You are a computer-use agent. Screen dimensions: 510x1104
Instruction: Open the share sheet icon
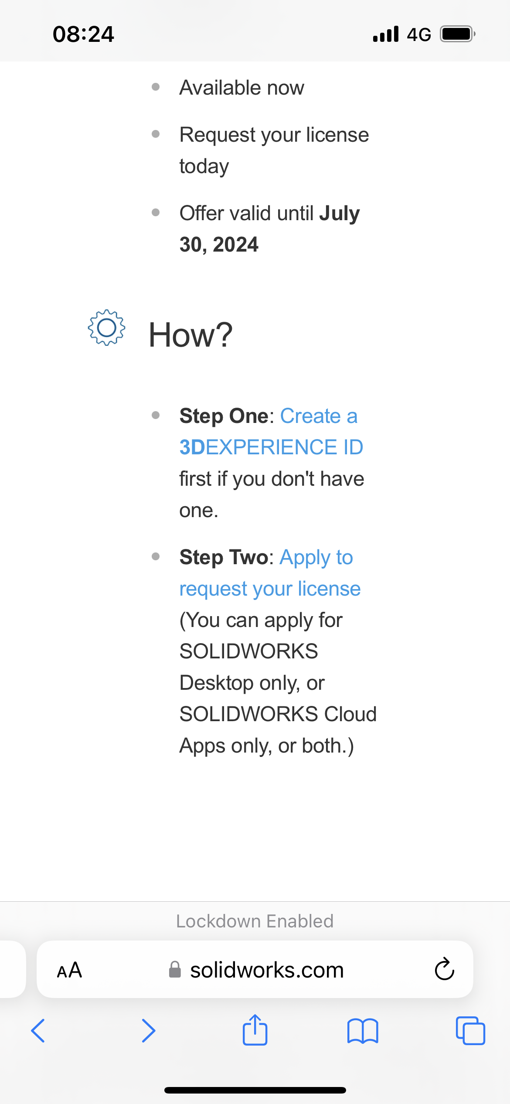255,1030
